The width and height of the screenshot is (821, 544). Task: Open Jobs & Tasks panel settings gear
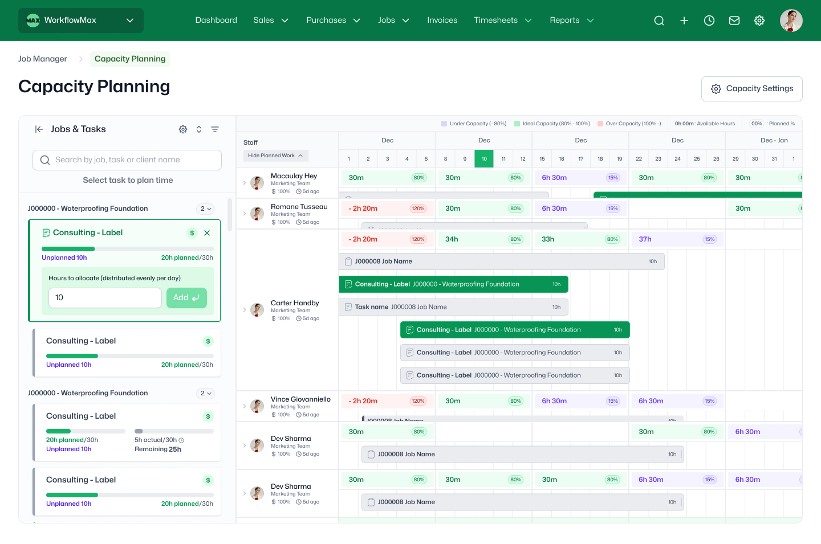183,129
